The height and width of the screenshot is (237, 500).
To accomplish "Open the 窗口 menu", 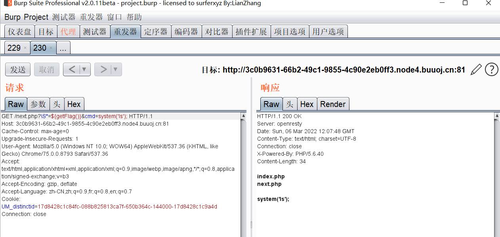I will 115,17.
